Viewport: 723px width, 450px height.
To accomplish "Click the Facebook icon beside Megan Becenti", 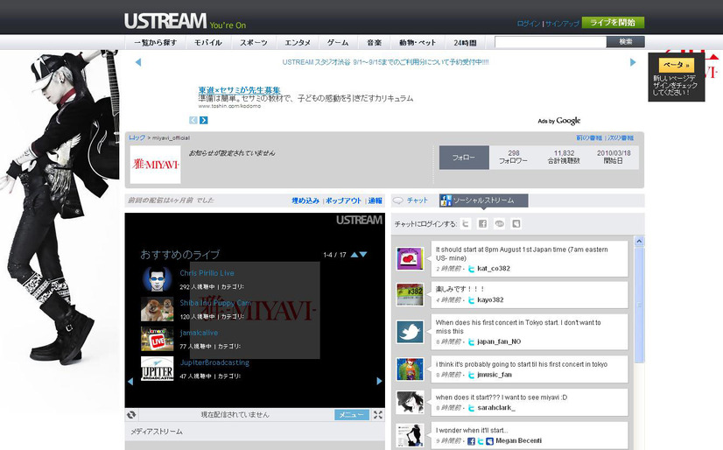I will pyautogui.click(x=471, y=441).
